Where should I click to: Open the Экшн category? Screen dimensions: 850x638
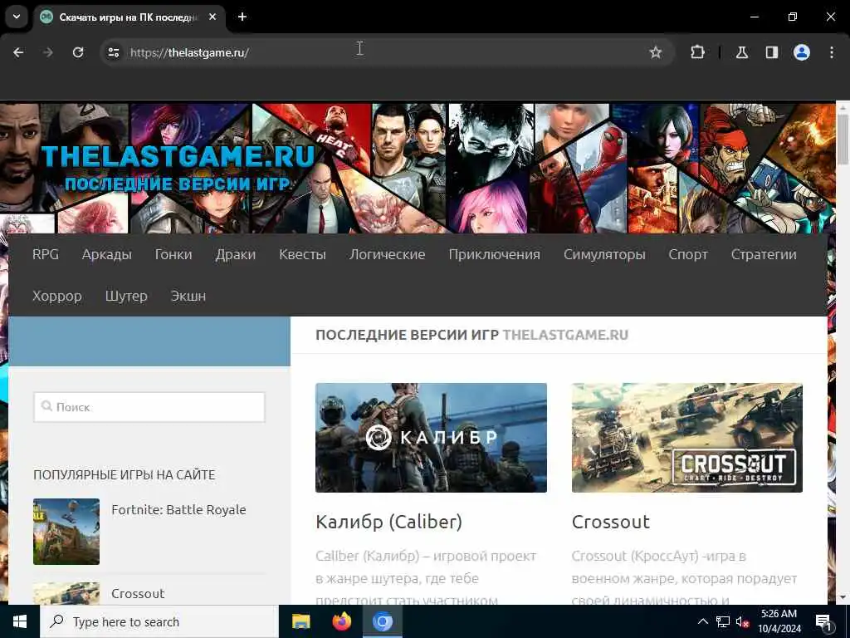point(188,297)
